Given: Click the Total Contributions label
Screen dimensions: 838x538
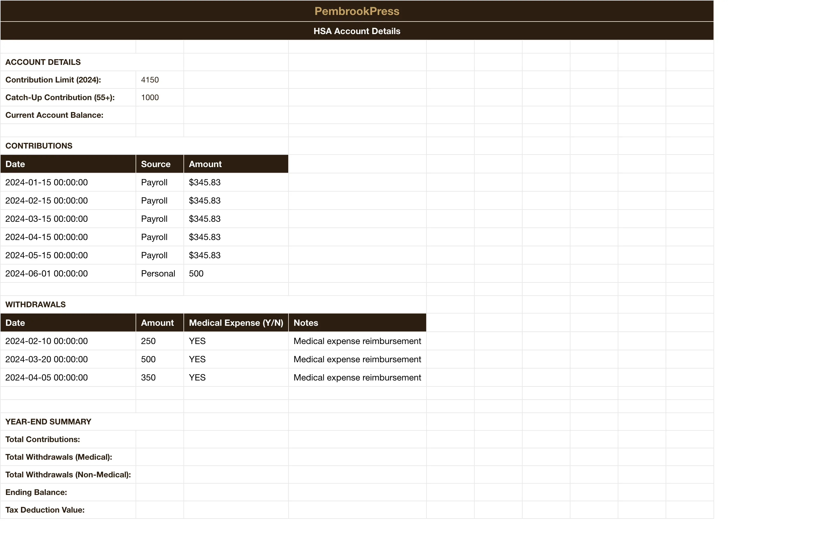Looking at the screenshot, I should click(x=68, y=439).
